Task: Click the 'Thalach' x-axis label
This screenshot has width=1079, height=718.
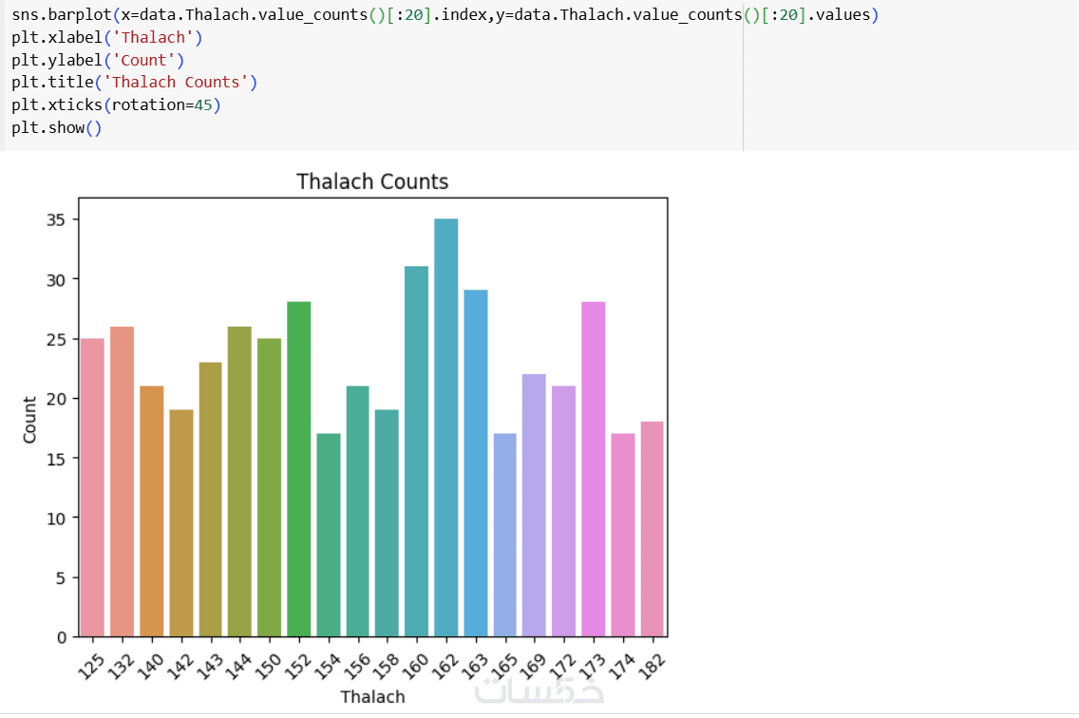Action: pyautogui.click(x=373, y=697)
